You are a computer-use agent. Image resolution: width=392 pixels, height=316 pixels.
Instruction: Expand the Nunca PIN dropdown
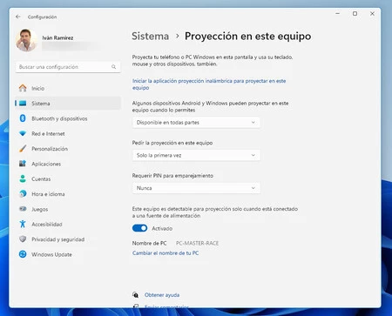pyautogui.click(x=196, y=188)
